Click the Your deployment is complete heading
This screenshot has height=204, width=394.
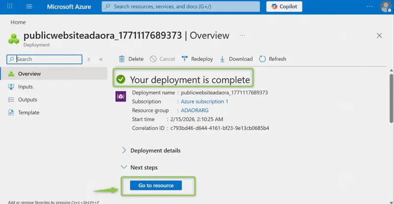(x=190, y=80)
